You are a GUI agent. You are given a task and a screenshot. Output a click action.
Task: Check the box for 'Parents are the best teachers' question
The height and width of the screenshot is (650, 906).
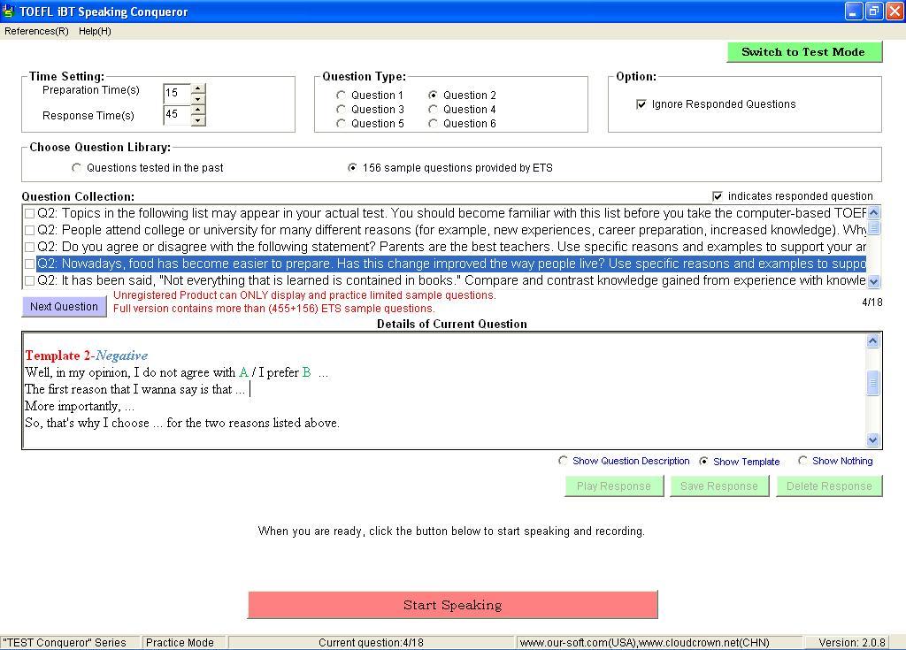point(29,248)
